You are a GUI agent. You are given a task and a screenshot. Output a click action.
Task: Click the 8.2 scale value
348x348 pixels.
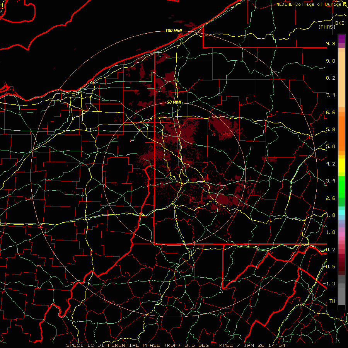(x=331, y=78)
